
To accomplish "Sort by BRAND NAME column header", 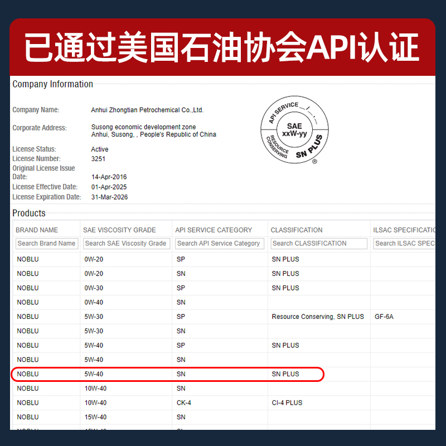I will tap(37, 230).
